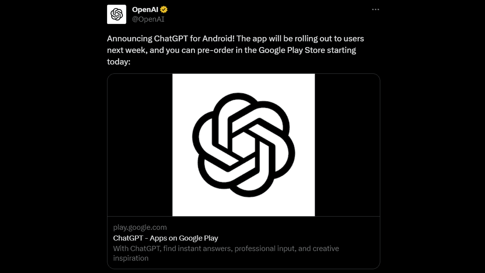Click the 'Announcing ChatGPT for Android!' sentence
Screen dimensions: 485x273
coord(171,39)
